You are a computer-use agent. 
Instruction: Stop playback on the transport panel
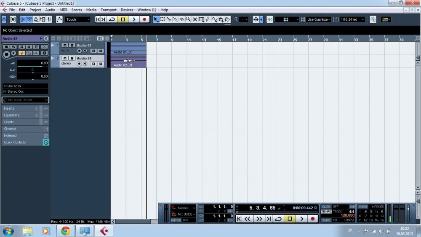coord(290,219)
